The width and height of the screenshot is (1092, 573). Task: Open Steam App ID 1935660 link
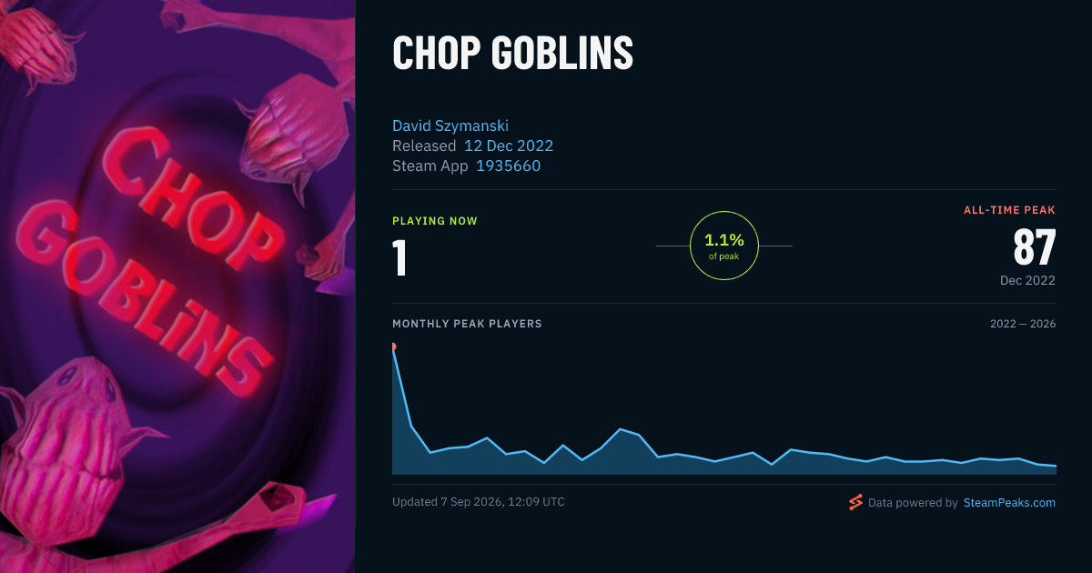coord(508,166)
